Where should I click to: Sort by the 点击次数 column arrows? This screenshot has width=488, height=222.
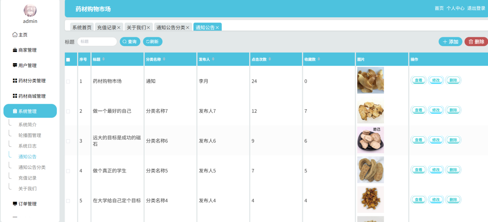point(270,59)
